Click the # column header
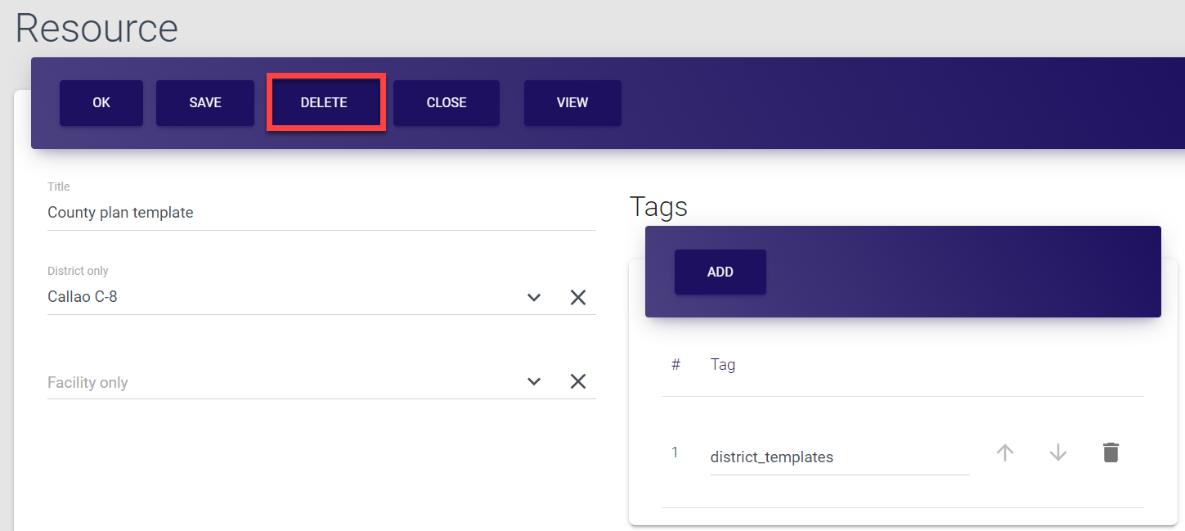Image resolution: width=1185 pixels, height=531 pixels. click(676, 365)
